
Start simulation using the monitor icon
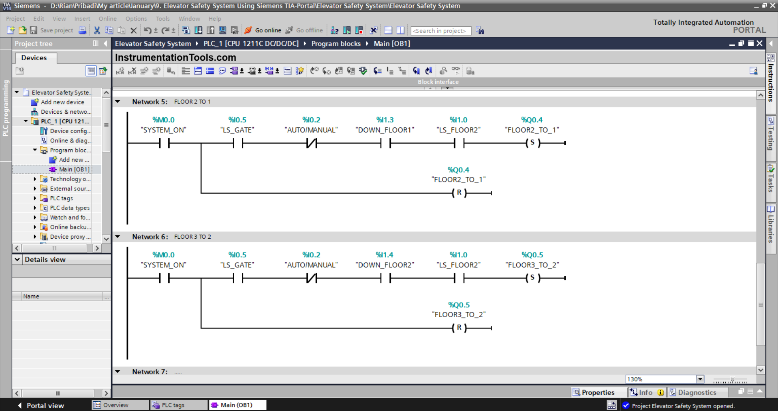point(222,30)
